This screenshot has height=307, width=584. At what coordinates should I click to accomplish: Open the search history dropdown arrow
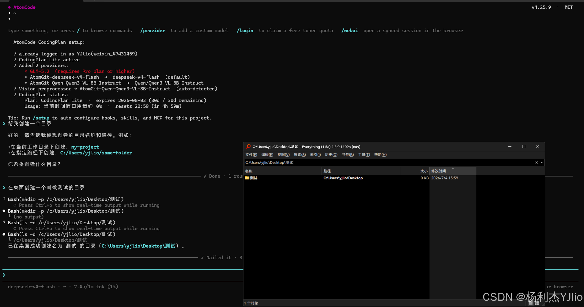click(542, 163)
